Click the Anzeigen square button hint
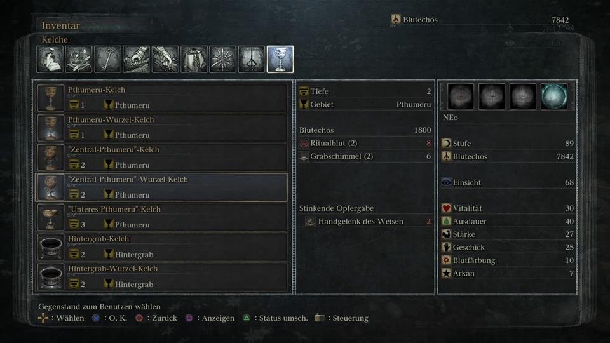This screenshot has width=610, height=343. point(210,318)
